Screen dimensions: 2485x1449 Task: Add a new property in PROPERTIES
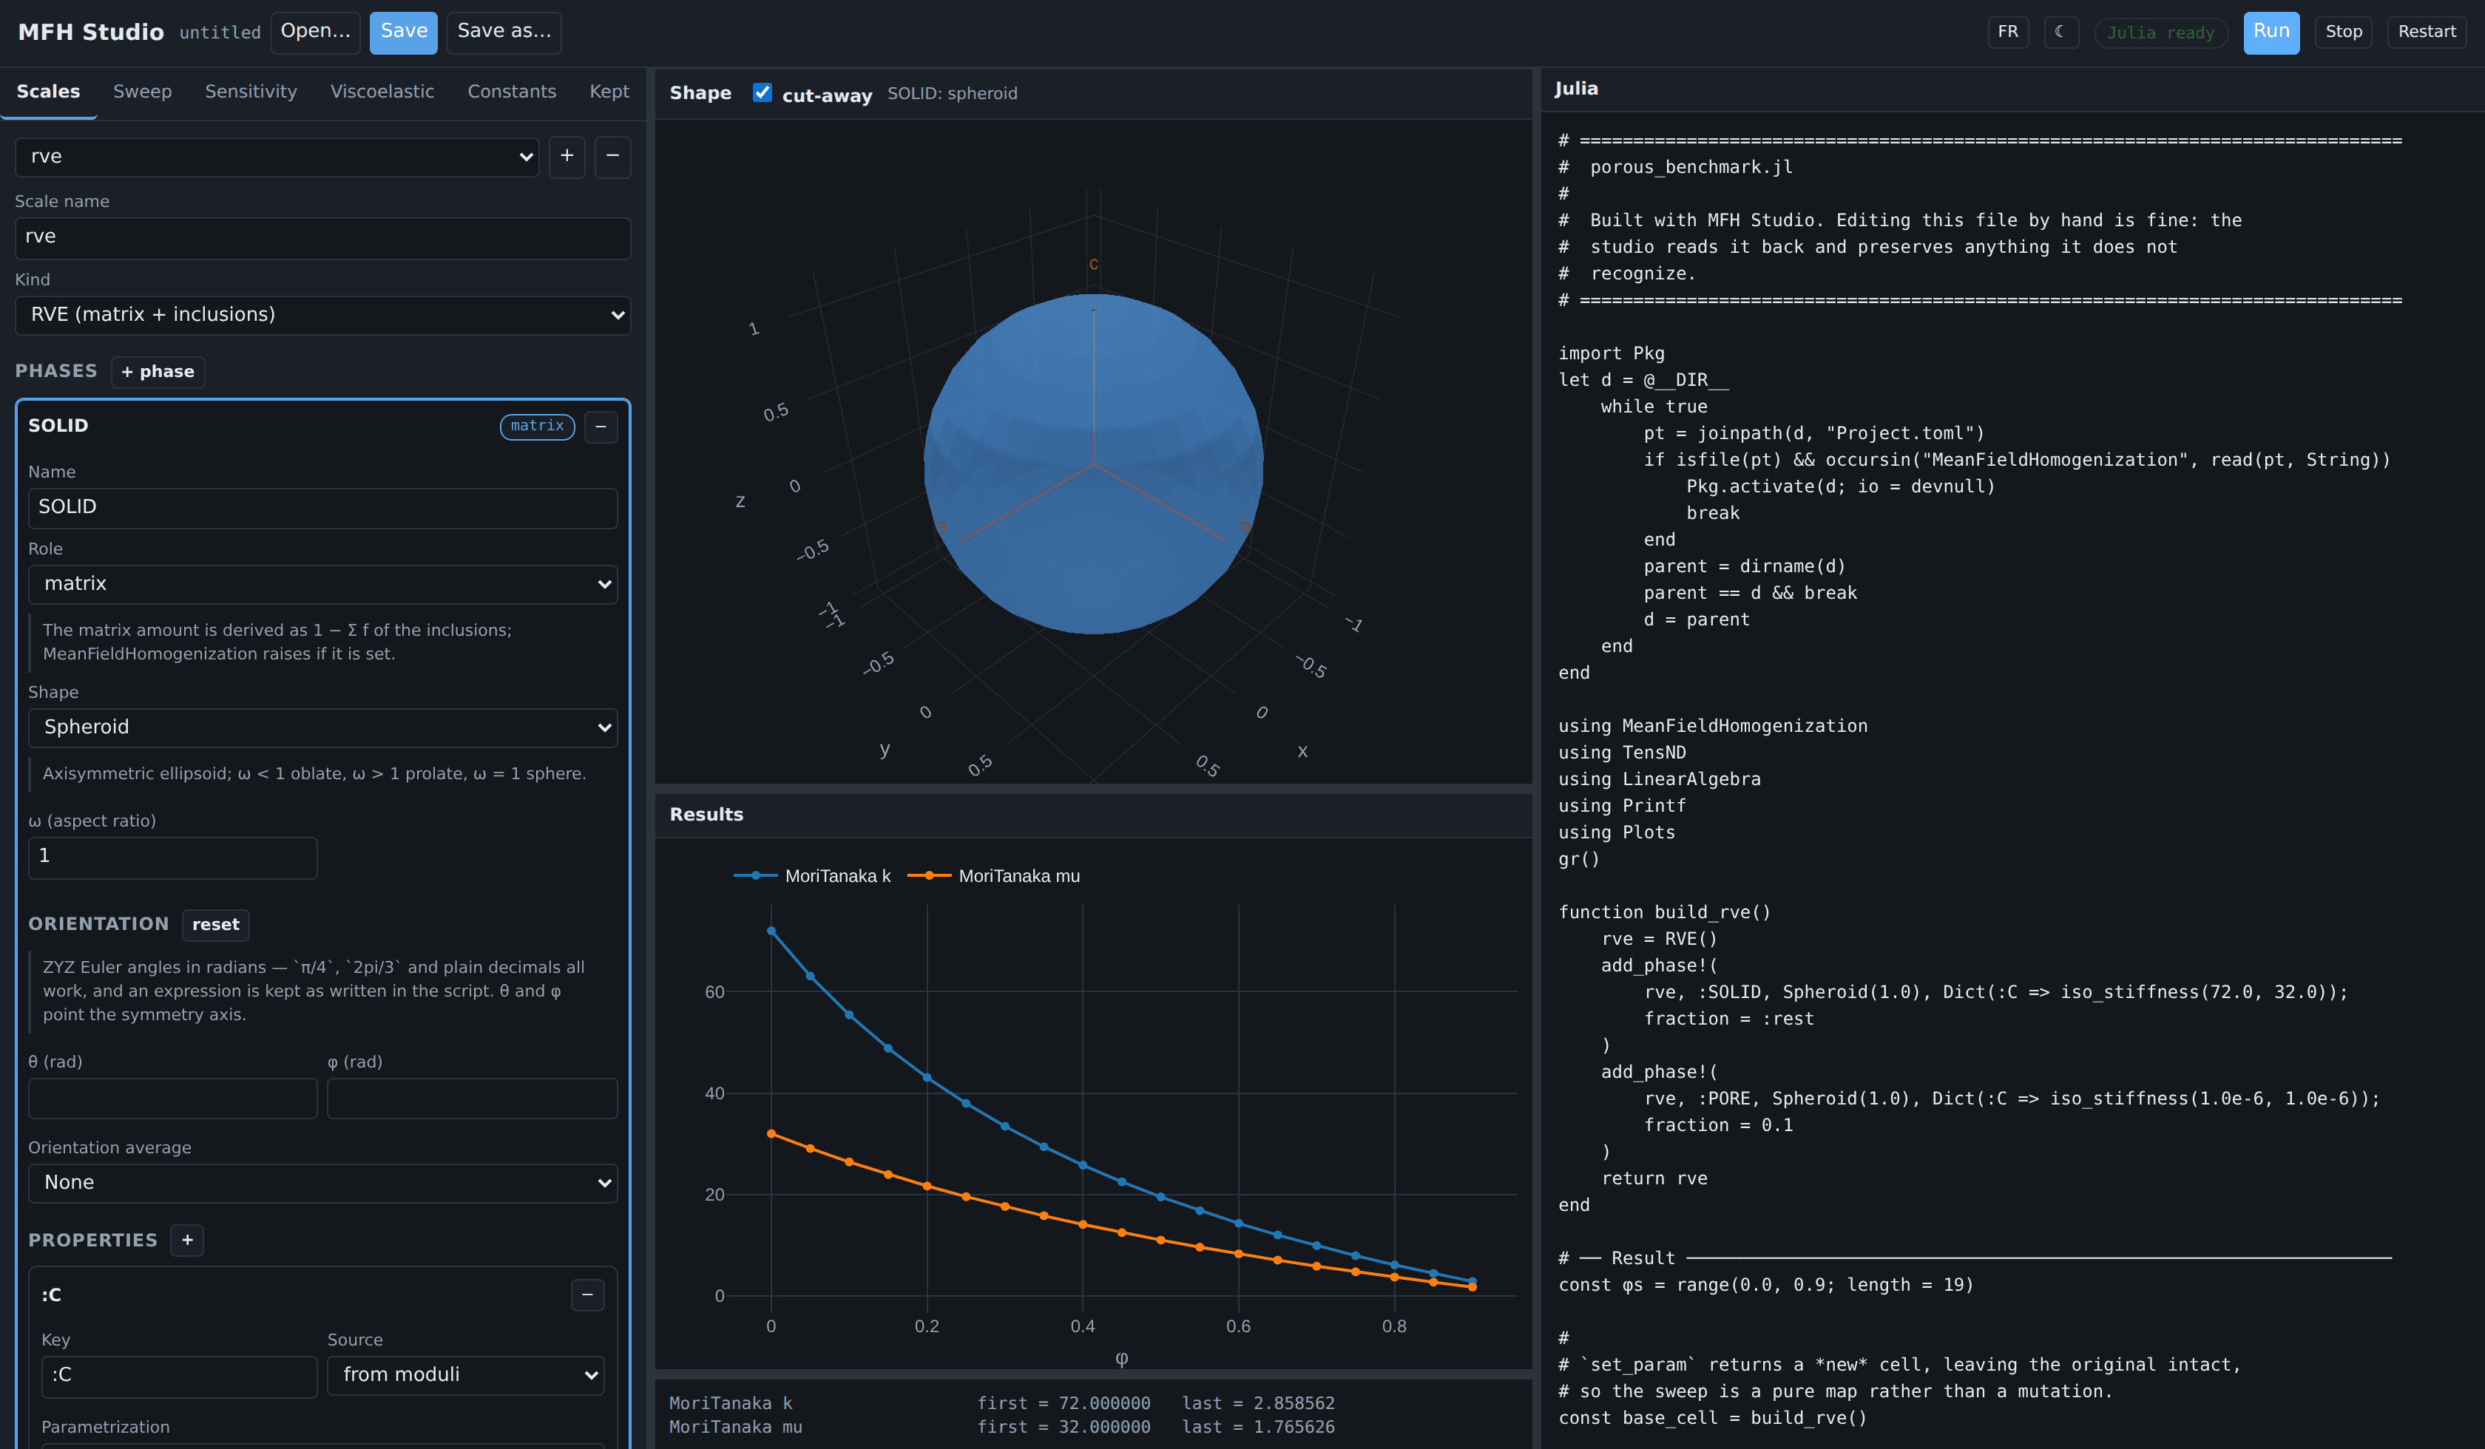click(x=187, y=1240)
